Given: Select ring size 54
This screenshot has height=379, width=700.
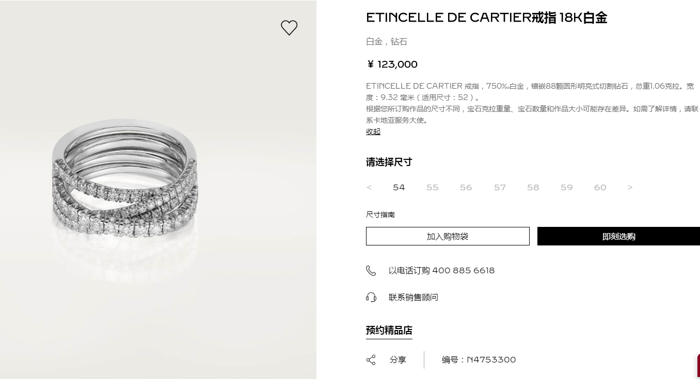Looking at the screenshot, I should (x=399, y=187).
